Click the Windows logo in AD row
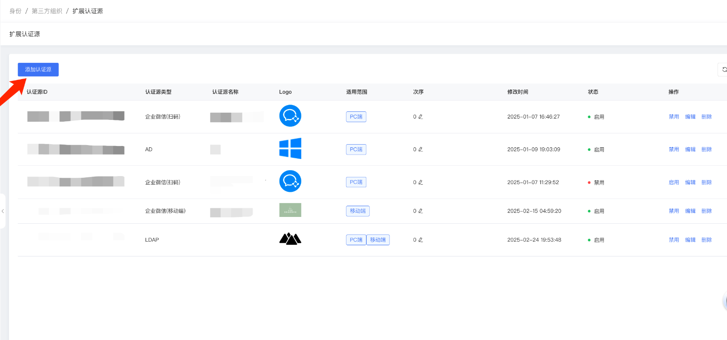727x340 pixels. click(x=290, y=149)
